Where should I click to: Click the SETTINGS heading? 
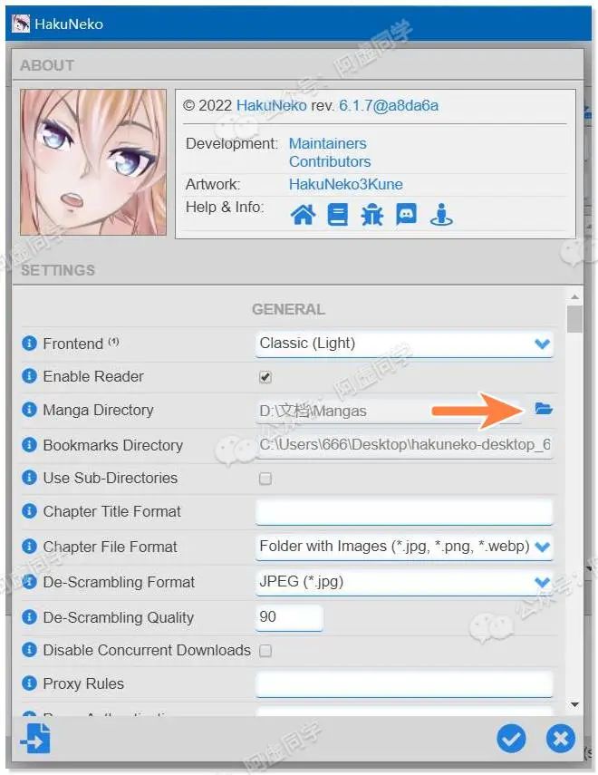58,270
